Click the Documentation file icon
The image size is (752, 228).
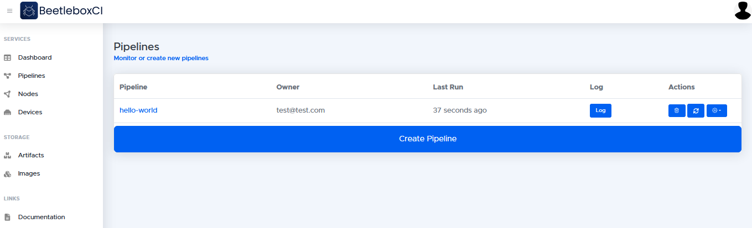click(x=8, y=217)
